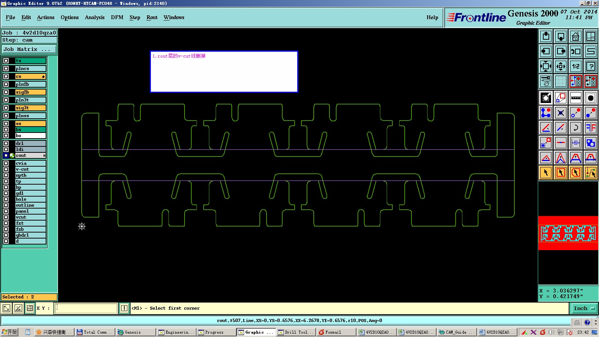The image size is (599, 337).
Task: Toggle the grid display icon
Action: 560,81
